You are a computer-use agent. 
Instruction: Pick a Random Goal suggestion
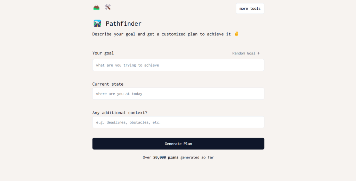[244, 53]
